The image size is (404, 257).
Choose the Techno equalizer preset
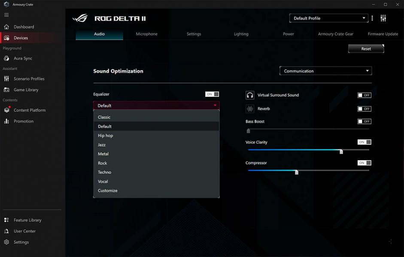pyautogui.click(x=156, y=172)
